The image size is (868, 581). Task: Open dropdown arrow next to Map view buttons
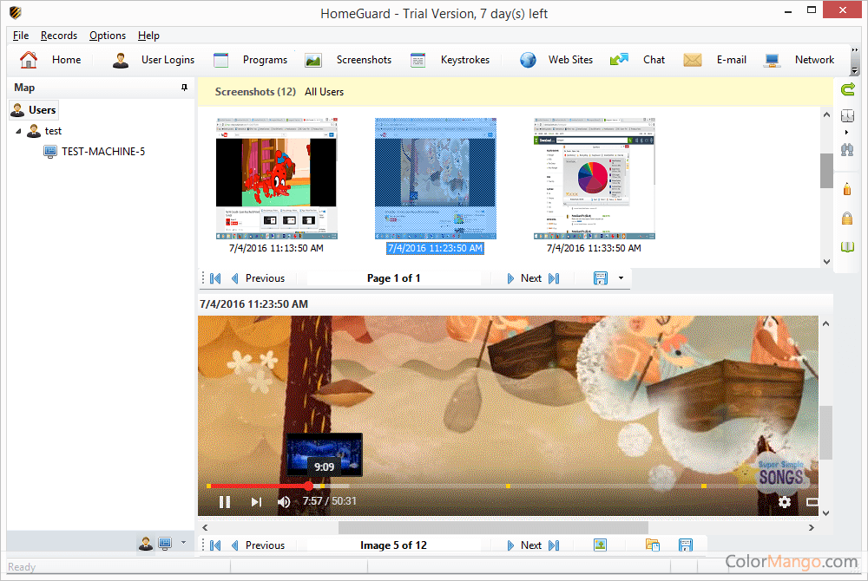tap(183, 544)
